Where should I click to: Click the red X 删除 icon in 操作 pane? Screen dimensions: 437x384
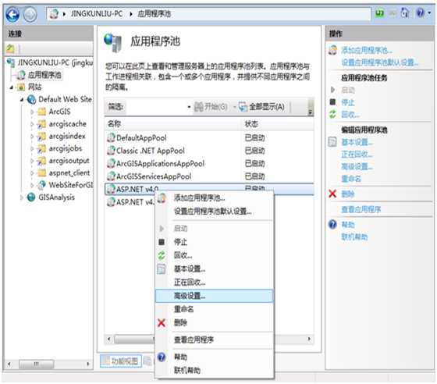click(332, 194)
